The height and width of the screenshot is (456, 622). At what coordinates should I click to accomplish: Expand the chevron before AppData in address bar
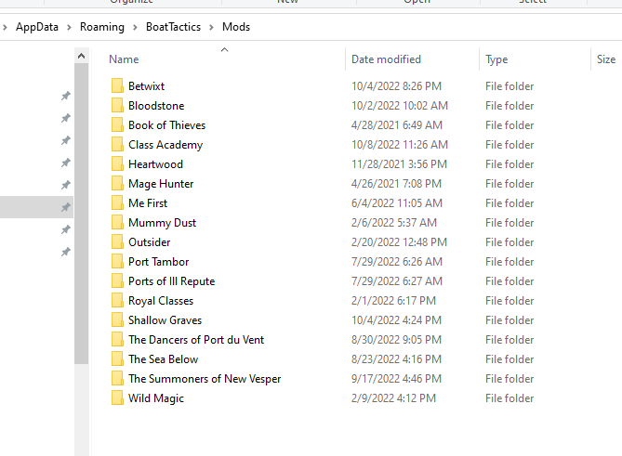pyautogui.click(x=5, y=27)
